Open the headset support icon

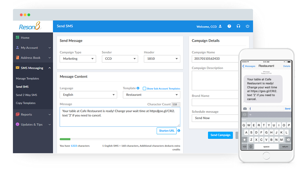(238, 26)
